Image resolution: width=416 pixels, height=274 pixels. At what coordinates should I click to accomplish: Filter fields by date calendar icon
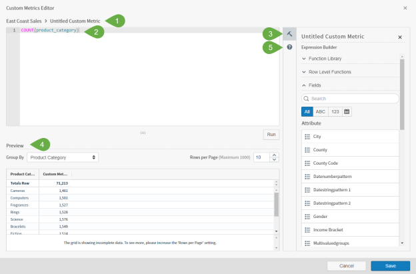click(x=347, y=112)
